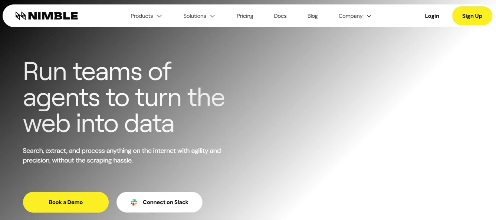Click the Slack logo icon

coord(134,202)
